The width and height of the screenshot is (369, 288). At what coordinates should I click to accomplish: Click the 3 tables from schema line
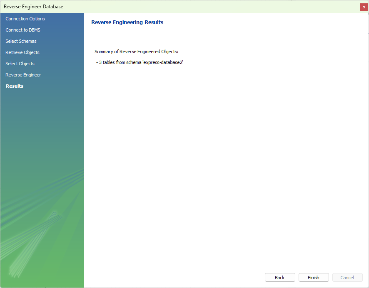tap(140, 62)
